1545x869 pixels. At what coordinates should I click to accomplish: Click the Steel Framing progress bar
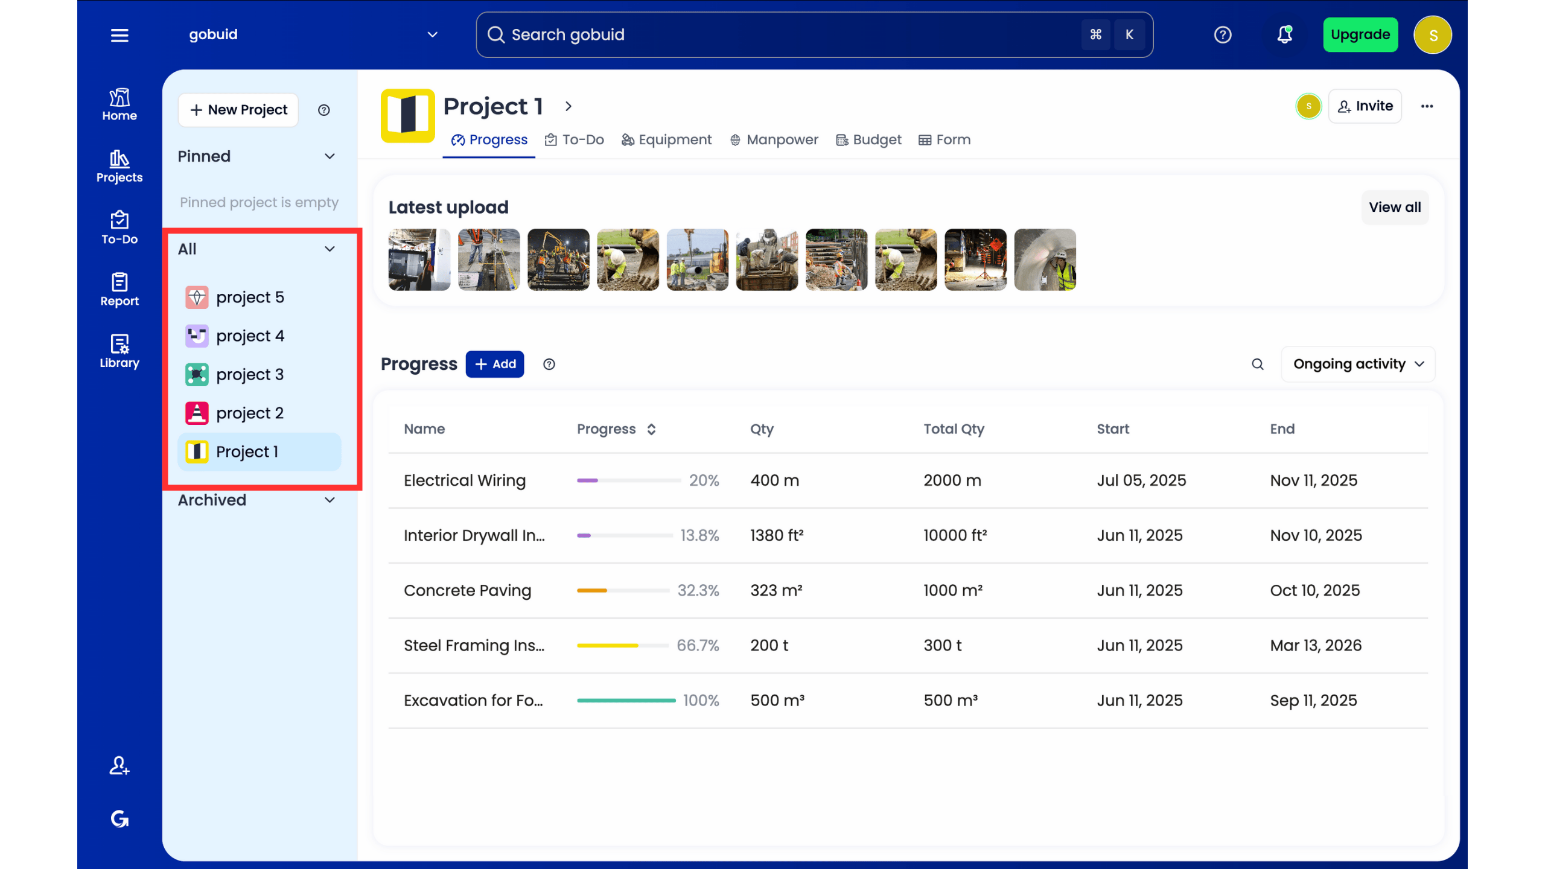(x=622, y=645)
